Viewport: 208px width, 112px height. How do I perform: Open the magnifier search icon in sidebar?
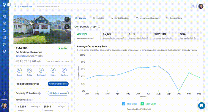[4, 31]
